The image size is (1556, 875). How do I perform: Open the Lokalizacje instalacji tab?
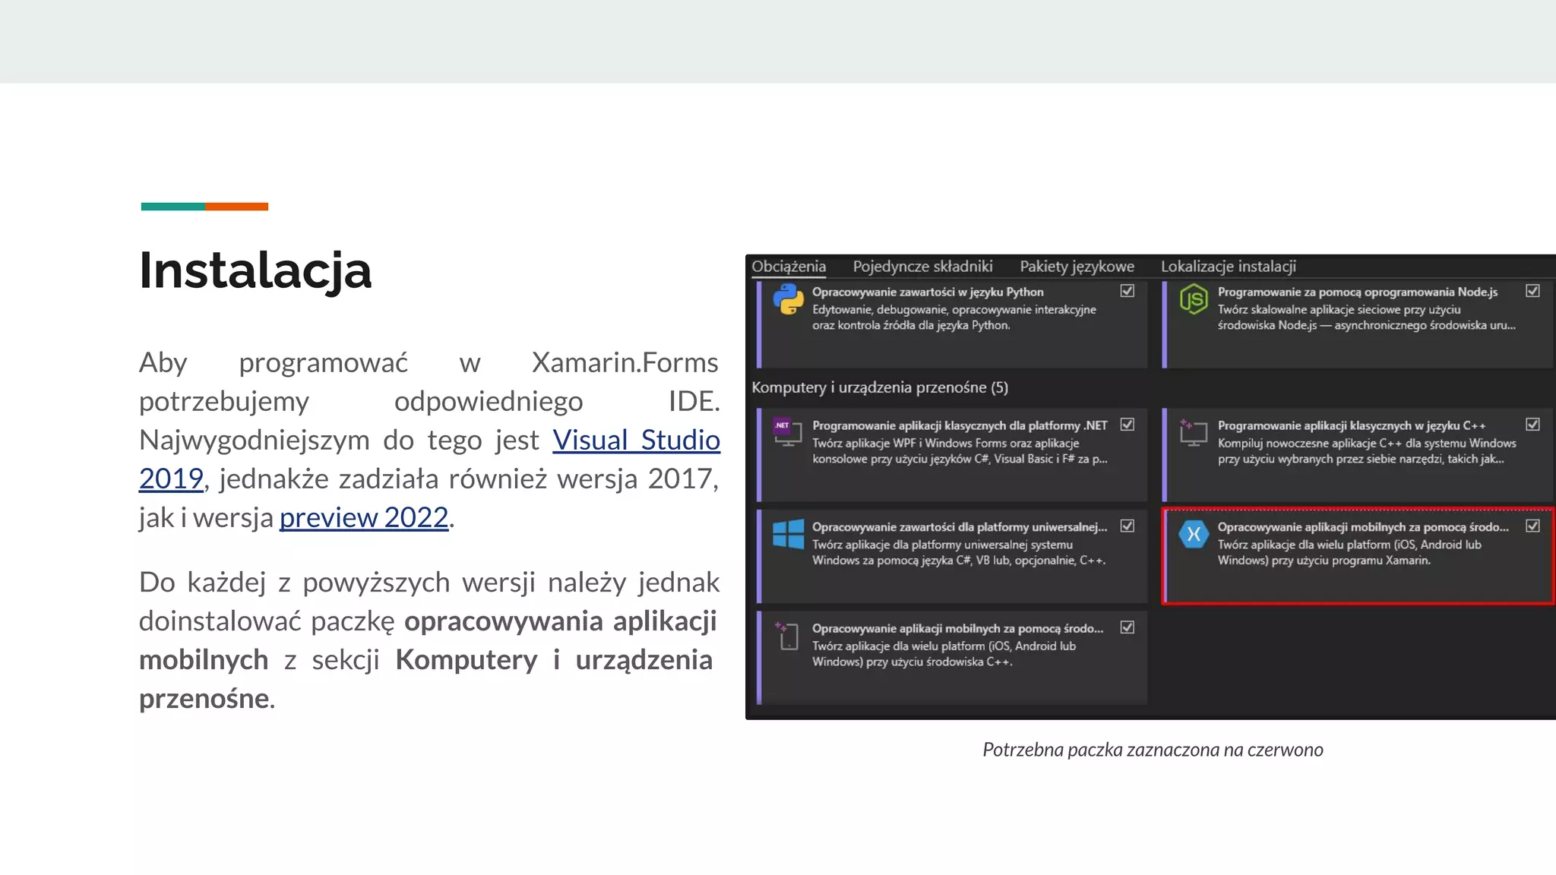1228,267
